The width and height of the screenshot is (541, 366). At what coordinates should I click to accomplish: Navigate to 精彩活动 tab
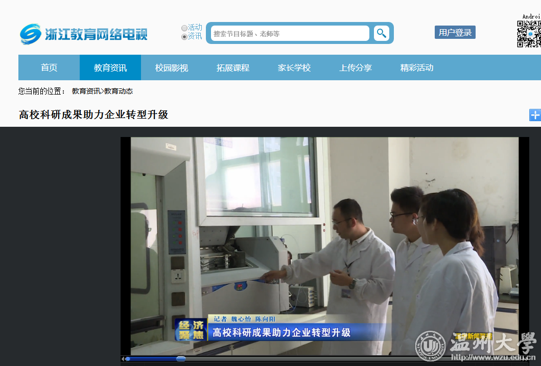tap(417, 67)
